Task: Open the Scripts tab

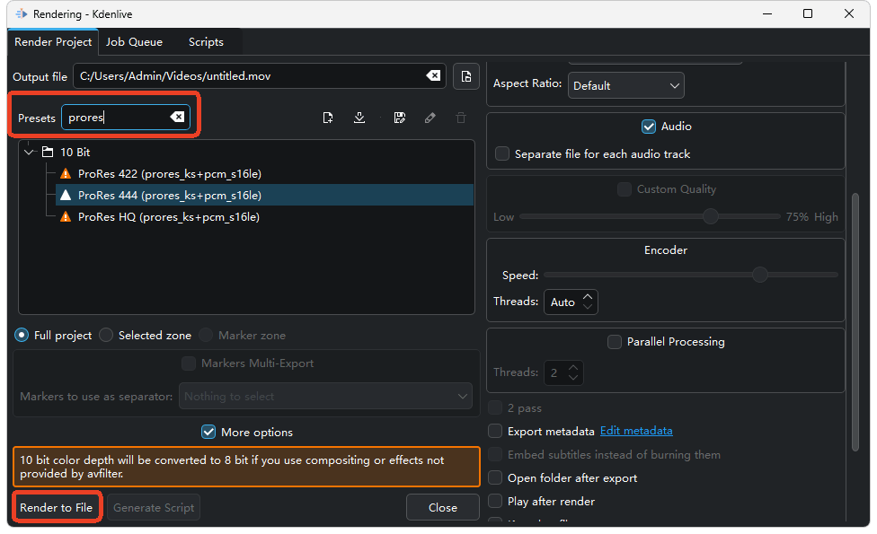Action: [206, 42]
